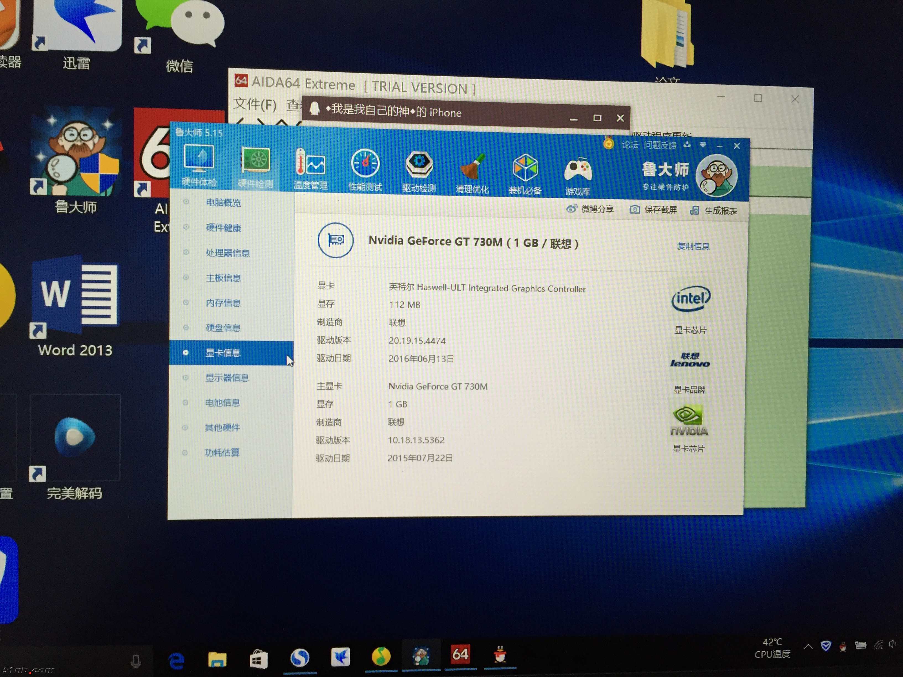
Task: Click the 复制信息 copy info link
Action: pyautogui.click(x=693, y=246)
